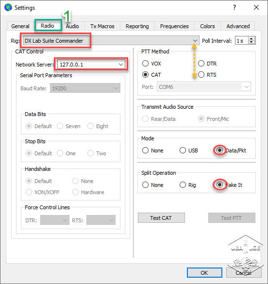Increase Poll Interval with up arrow

(x=251, y=38)
